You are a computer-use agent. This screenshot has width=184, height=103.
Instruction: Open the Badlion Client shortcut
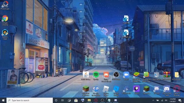click(5, 35)
